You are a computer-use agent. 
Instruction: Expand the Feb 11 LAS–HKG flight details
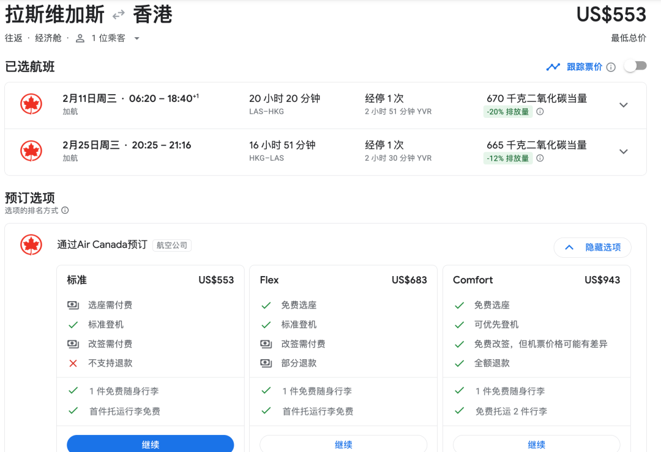coord(623,105)
